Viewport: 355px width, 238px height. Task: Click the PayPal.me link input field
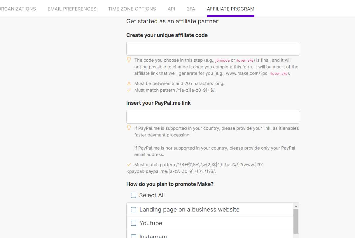point(213,117)
